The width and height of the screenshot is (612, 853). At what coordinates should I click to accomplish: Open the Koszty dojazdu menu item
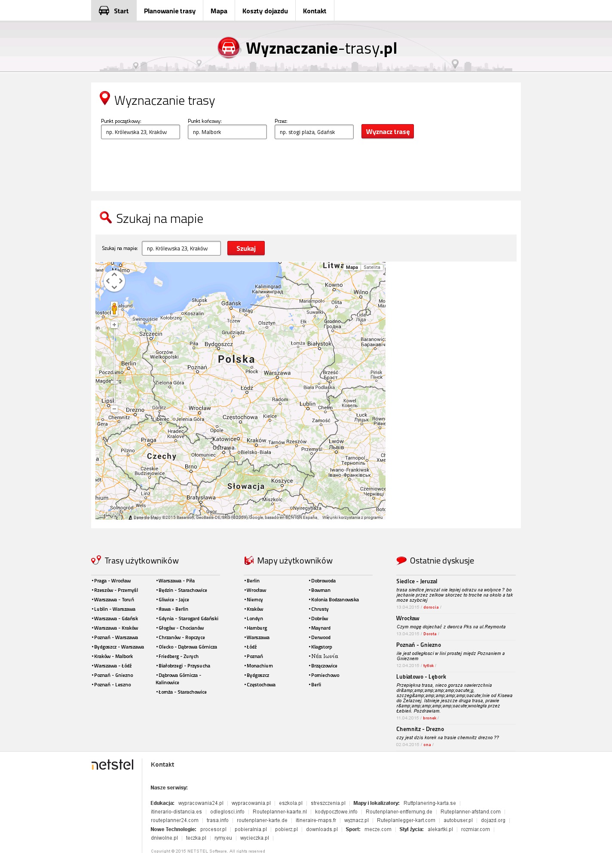pyautogui.click(x=265, y=11)
